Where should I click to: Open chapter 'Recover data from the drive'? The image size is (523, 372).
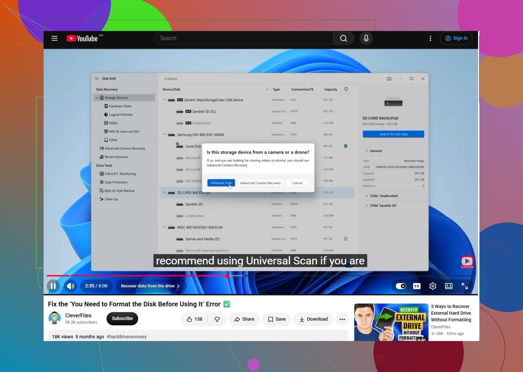click(150, 286)
